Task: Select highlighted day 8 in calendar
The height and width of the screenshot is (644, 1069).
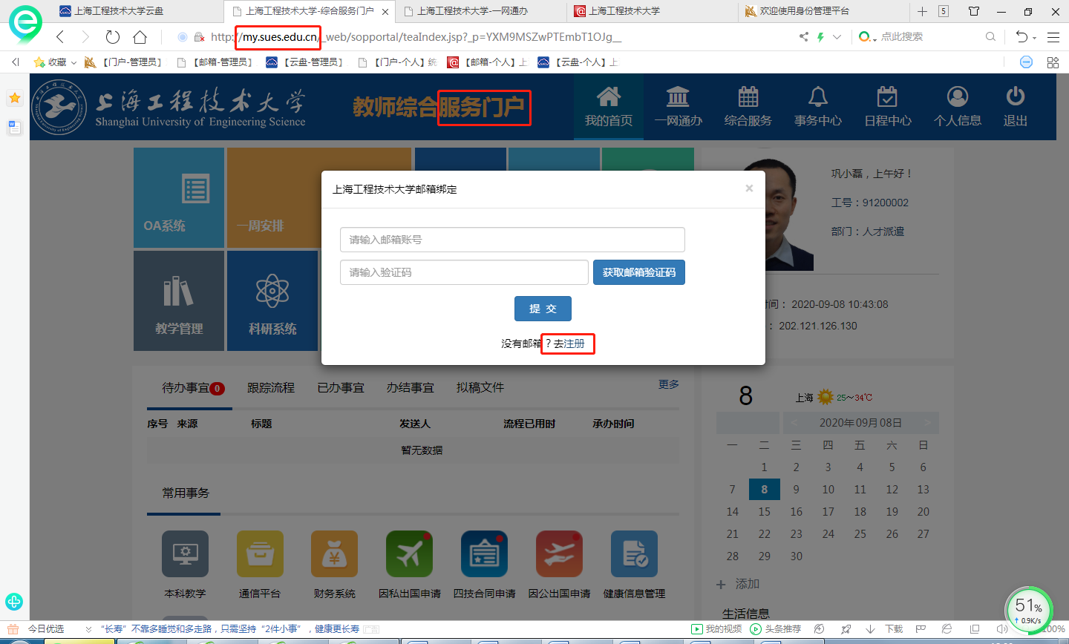Action: (x=764, y=490)
